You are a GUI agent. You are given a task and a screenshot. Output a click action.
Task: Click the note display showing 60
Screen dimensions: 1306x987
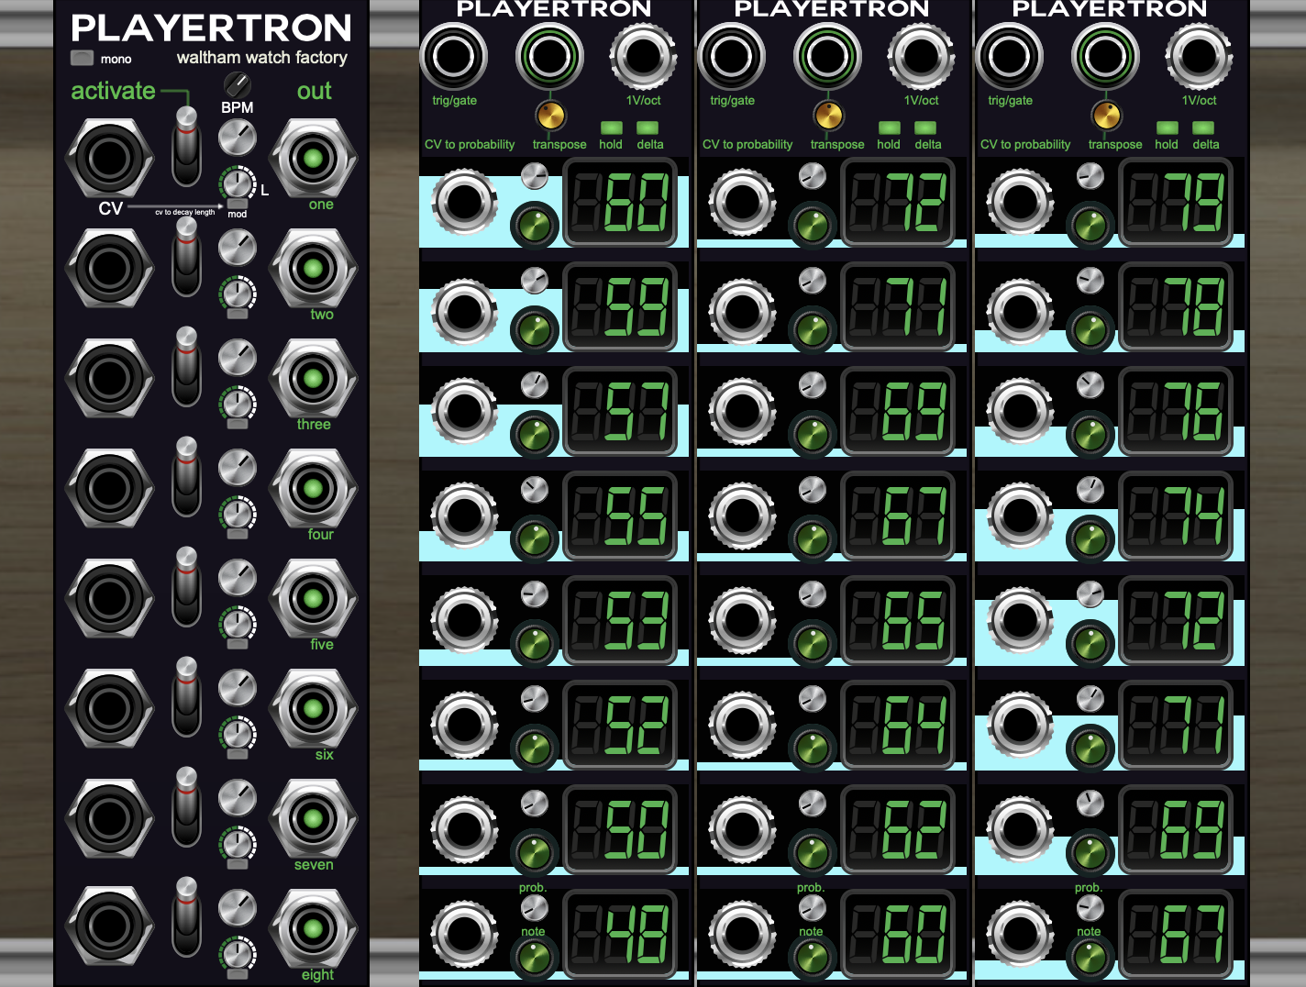point(620,204)
